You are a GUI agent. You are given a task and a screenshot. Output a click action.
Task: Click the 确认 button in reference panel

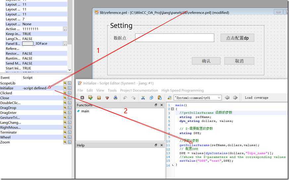[x=206, y=61]
